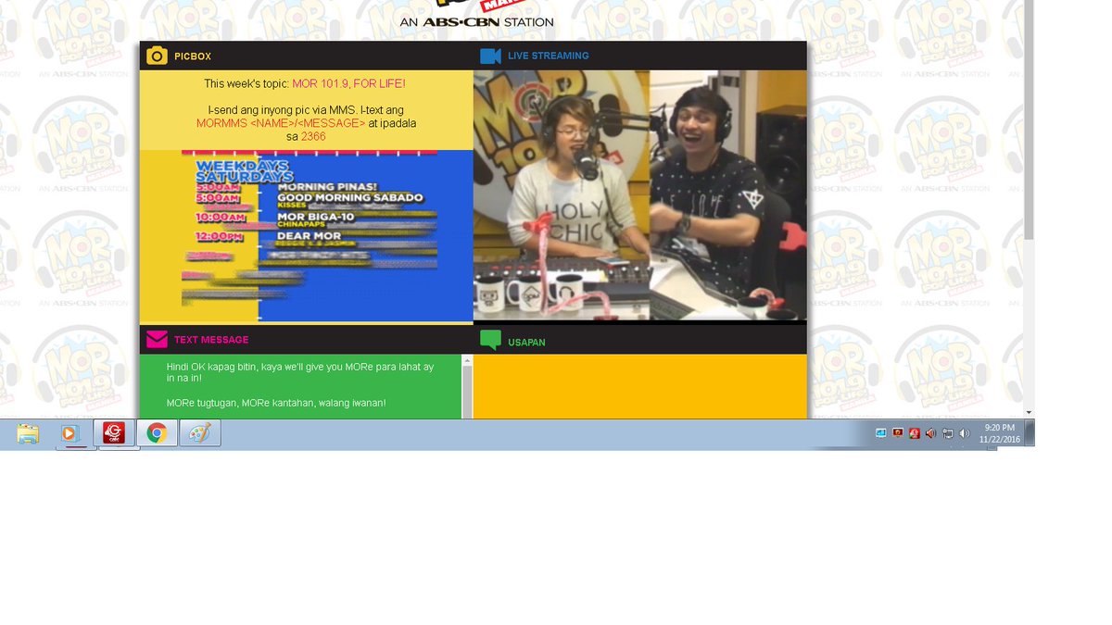Click the Text Message panel scrollbar
This screenshot has width=1112, height=625.
click(467, 386)
